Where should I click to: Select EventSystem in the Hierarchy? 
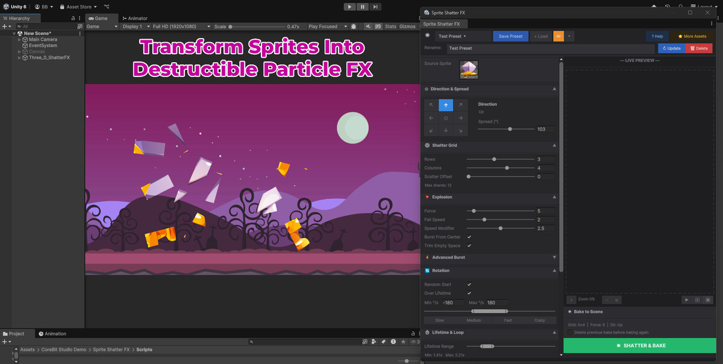pos(43,45)
